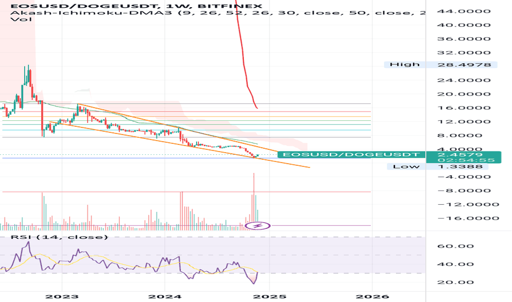The width and height of the screenshot is (512, 302).
Task: Click the 2024 label on time axis
Action: tap(165, 297)
